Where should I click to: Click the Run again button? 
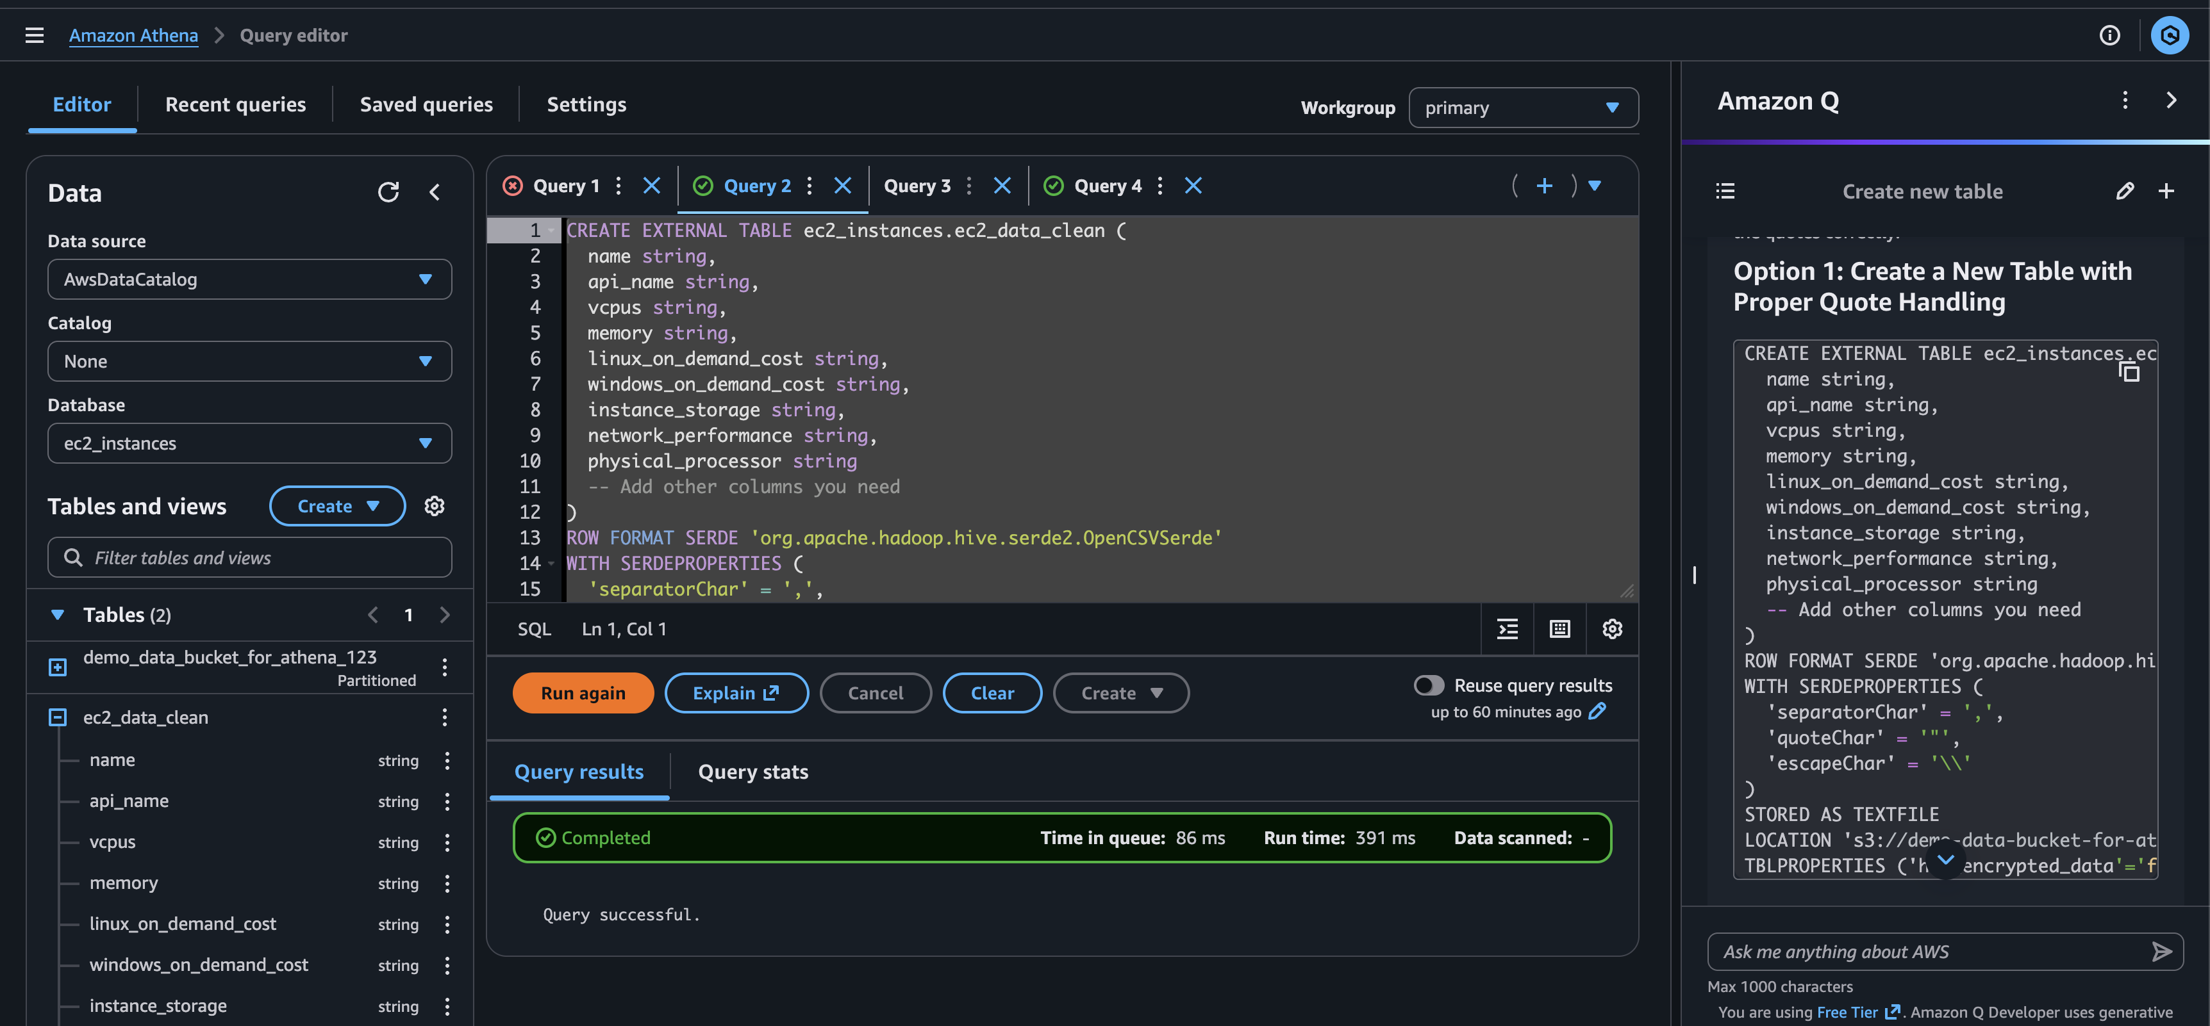click(583, 692)
